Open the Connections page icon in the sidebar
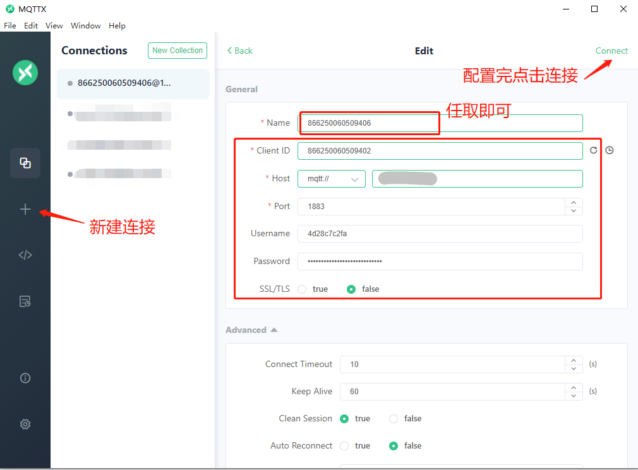The width and height of the screenshot is (638, 470). [x=25, y=163]
